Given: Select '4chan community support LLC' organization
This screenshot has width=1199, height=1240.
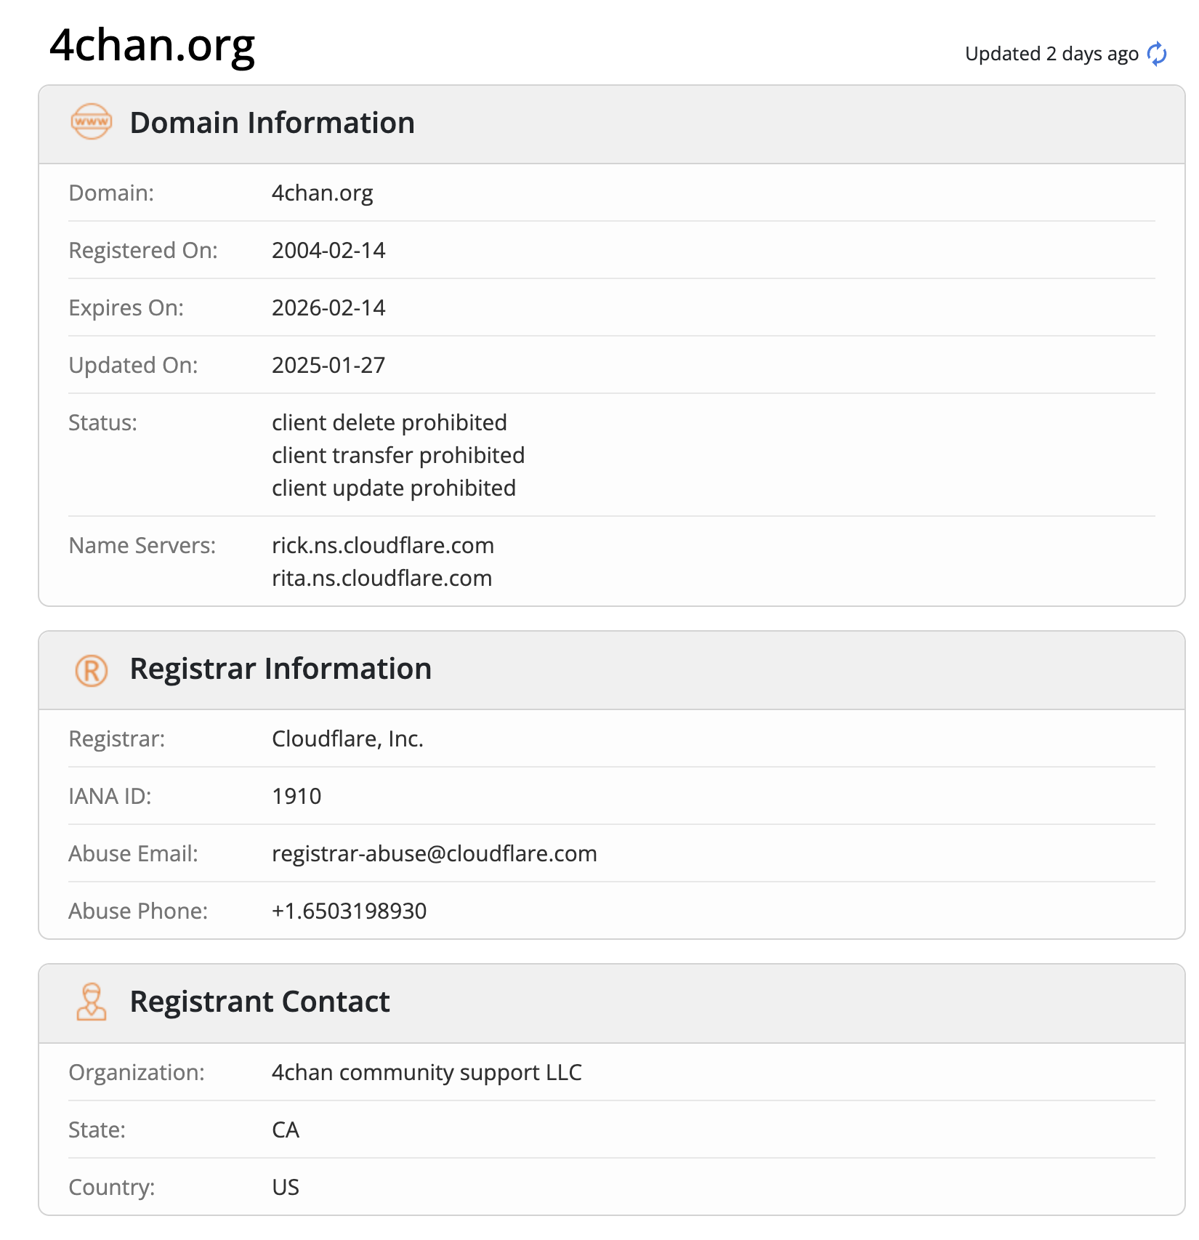Looking at the screenshot, I should coord(427,1072).
